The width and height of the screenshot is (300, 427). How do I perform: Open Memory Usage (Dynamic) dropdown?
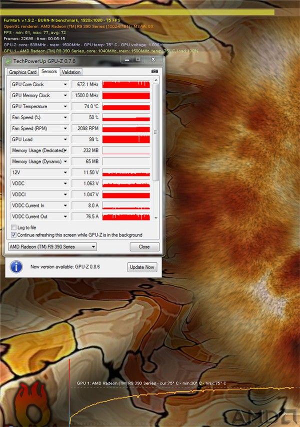(65, 161)
